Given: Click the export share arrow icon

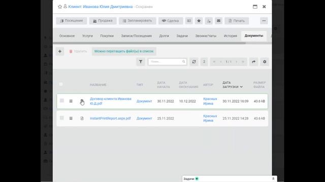Looking at the screenshot, I should pos(254,62).
